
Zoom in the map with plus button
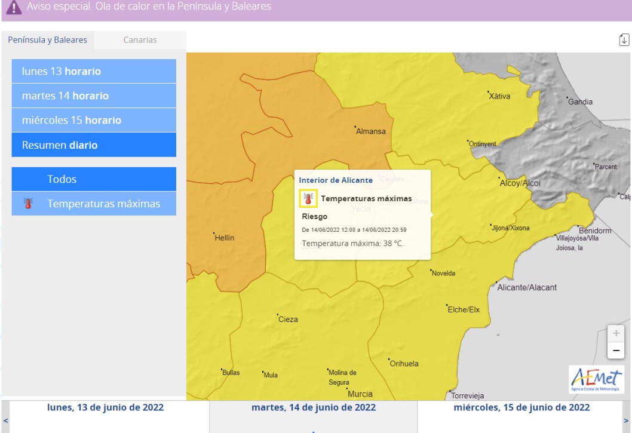(x=616, y=333)
